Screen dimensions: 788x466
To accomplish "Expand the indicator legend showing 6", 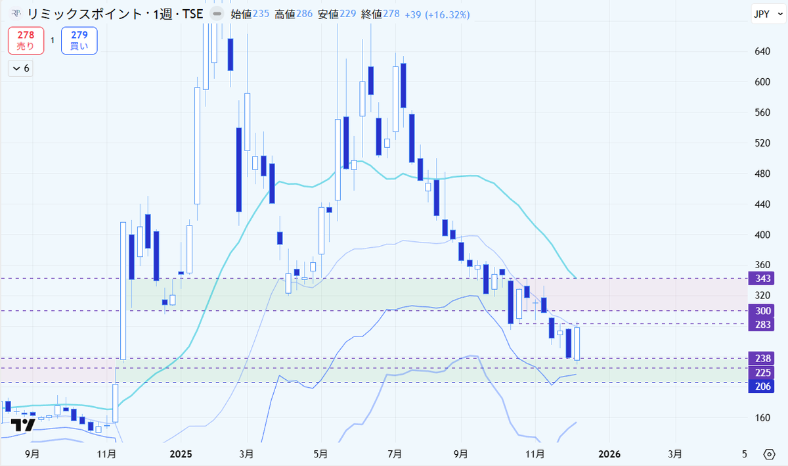I will coord(21,68).
